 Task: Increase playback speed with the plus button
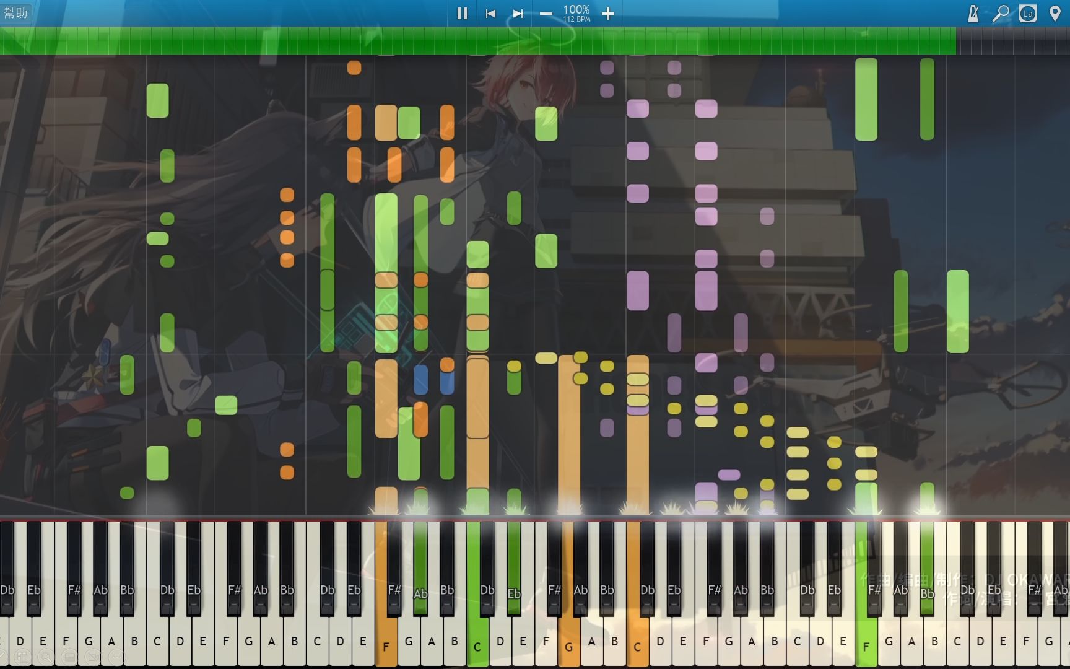click(x=608, y=13)
